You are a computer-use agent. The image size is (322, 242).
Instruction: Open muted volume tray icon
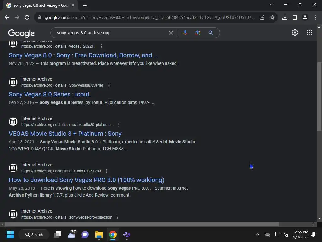click(x=286, y=234)
